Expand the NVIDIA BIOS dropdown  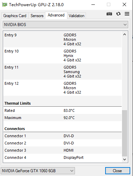[x=65, y=25]
